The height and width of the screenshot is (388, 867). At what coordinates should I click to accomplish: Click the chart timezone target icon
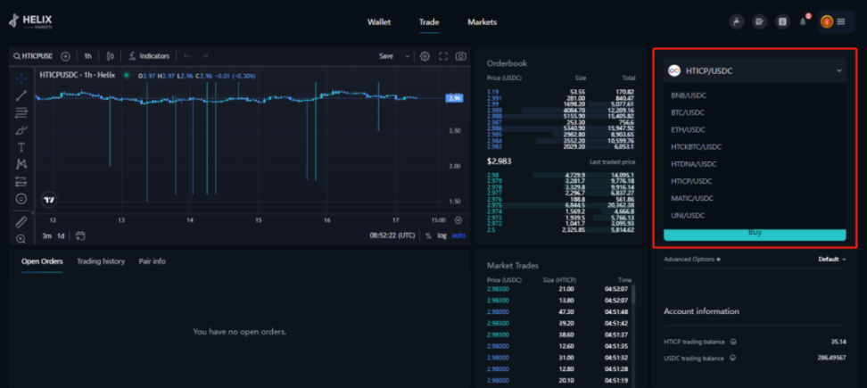coord(458,220)
